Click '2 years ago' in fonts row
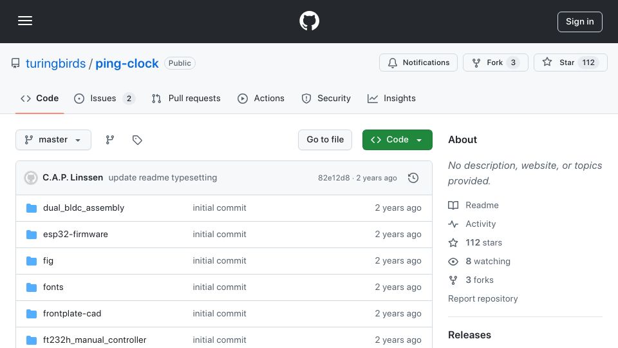Viewport: 618px width, 348px height. [398, 287]
